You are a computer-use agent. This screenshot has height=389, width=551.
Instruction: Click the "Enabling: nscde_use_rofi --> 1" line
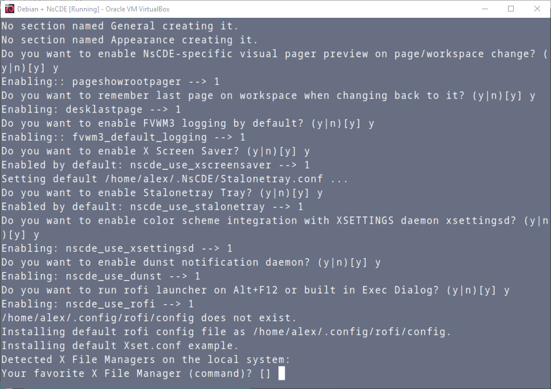point(97,304)
